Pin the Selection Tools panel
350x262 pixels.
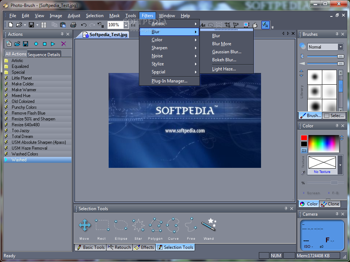point(286,209)
